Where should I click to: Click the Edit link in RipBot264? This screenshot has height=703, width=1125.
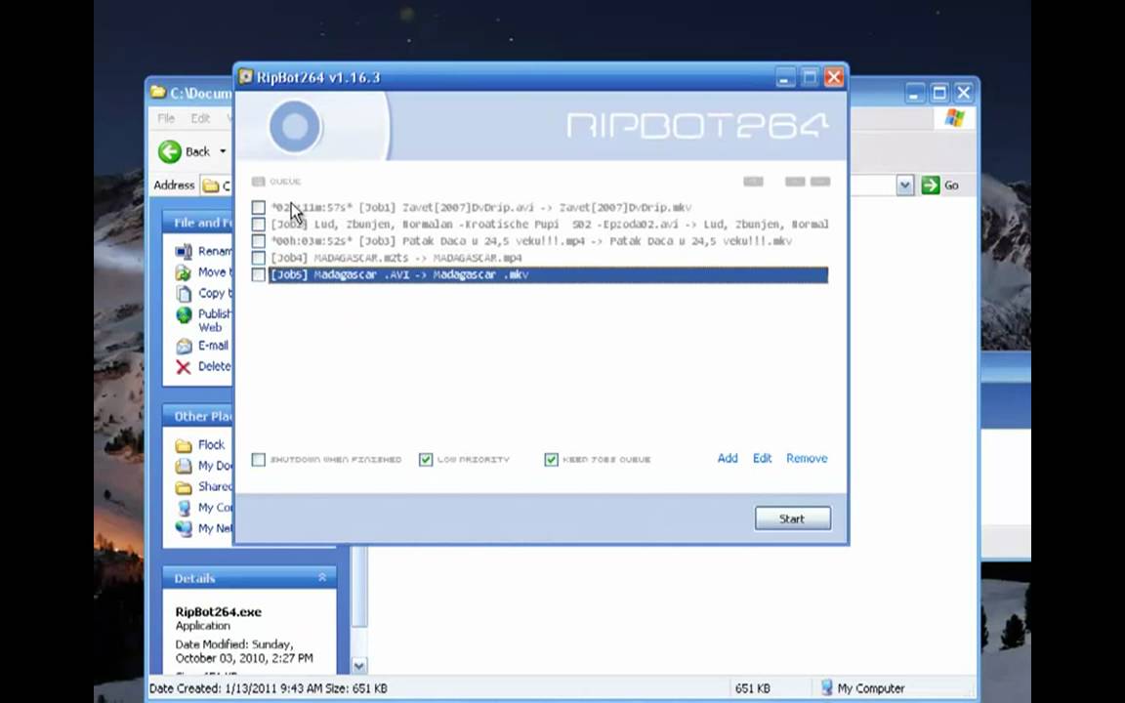(762, 458)
